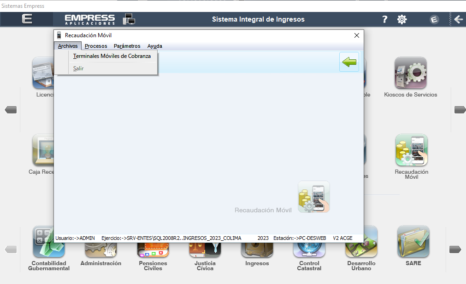Launch the Kioscos de Servicios module
This screenshot has width=466, height=284.
click(410, 73)
